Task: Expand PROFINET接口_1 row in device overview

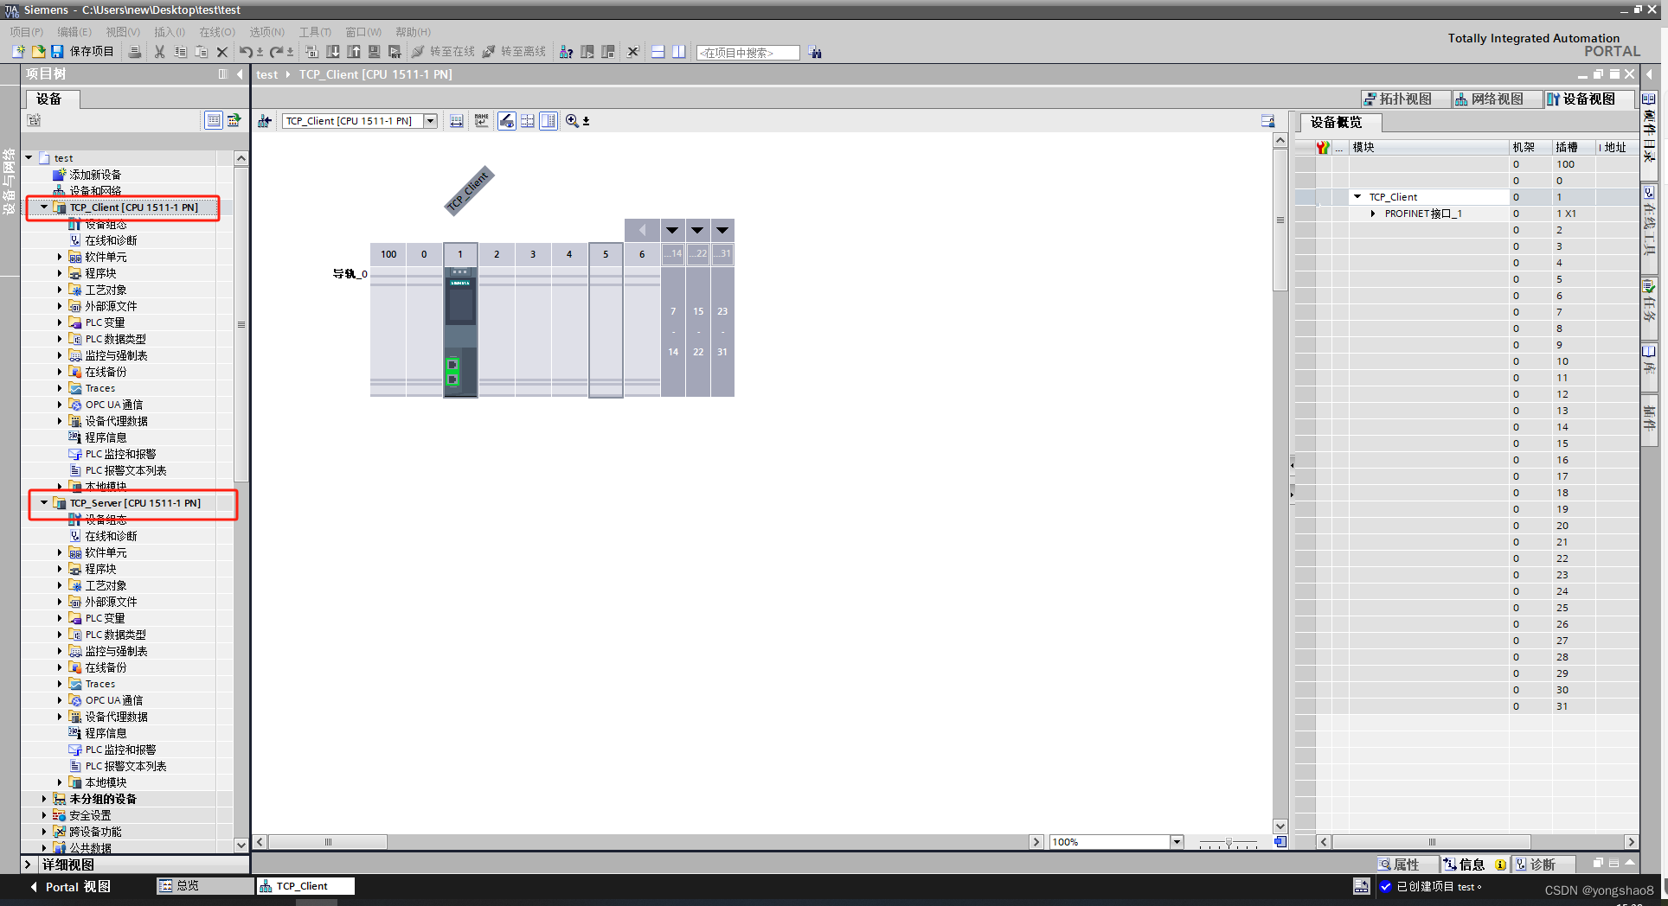Action: tap(1373, 214)
